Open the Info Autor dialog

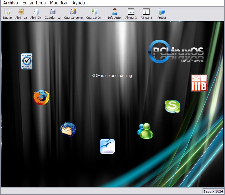click(115, 14)
